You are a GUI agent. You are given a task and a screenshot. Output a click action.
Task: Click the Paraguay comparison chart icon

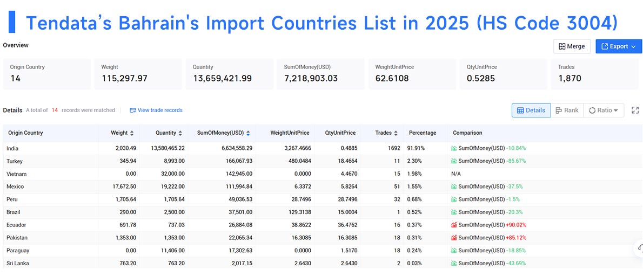pyautogui.click(x=454, y=250)
